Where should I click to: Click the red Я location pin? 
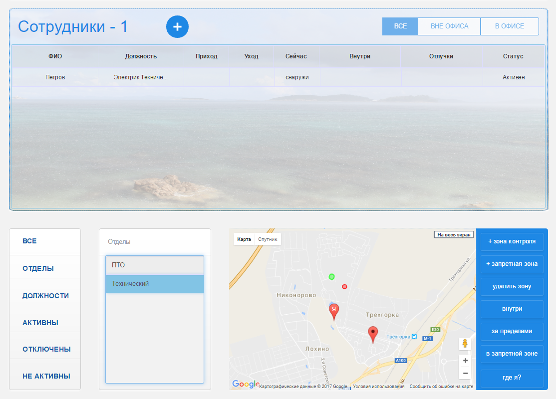(334, 312)
